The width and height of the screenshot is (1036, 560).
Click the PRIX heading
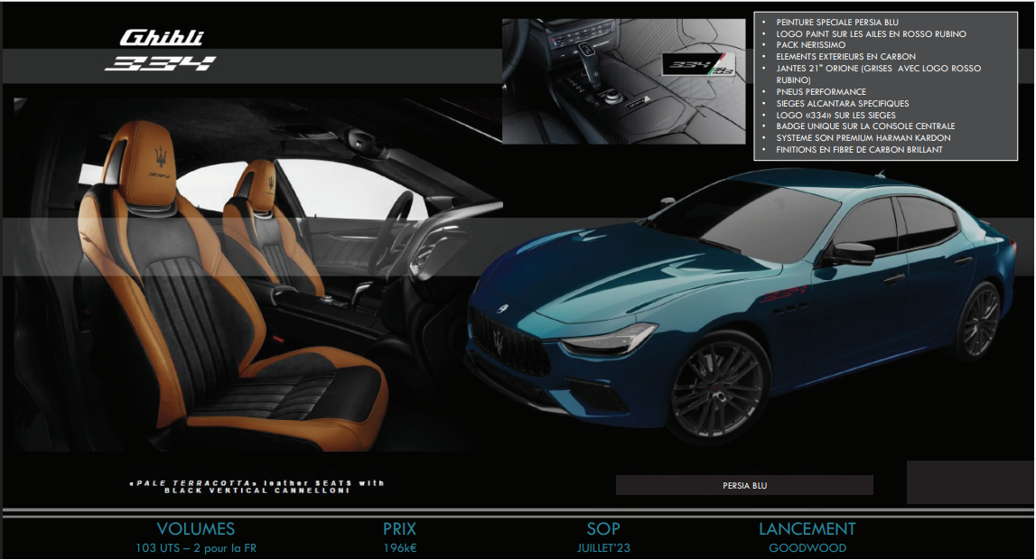tap(399, 529)
